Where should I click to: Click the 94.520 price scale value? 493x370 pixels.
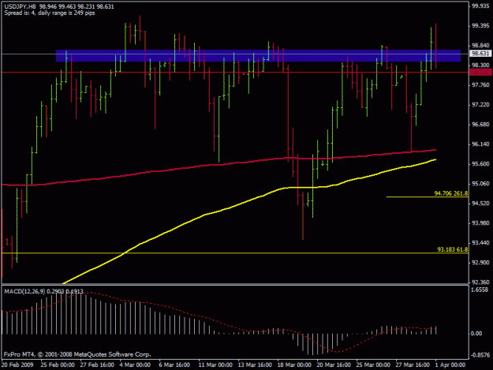point(480,204)
